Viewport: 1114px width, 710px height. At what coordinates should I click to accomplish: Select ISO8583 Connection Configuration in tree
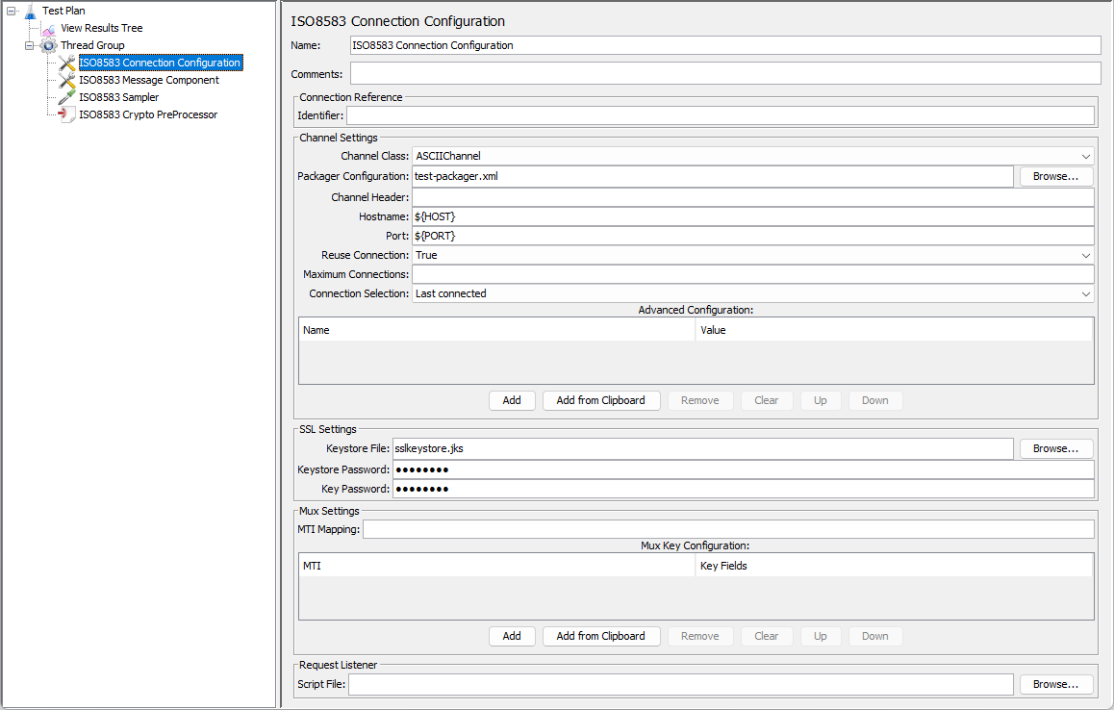160,63
